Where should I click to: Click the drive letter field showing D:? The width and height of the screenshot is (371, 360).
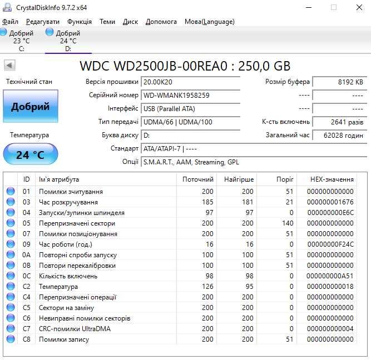190,135
